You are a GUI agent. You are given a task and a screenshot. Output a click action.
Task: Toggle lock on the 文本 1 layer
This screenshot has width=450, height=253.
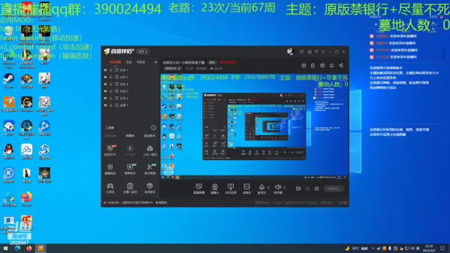coord(111,70)
